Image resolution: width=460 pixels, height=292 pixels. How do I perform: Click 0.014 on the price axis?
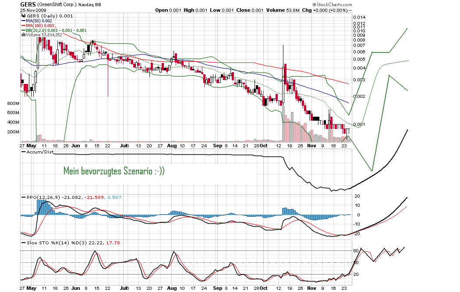(359, 17)
